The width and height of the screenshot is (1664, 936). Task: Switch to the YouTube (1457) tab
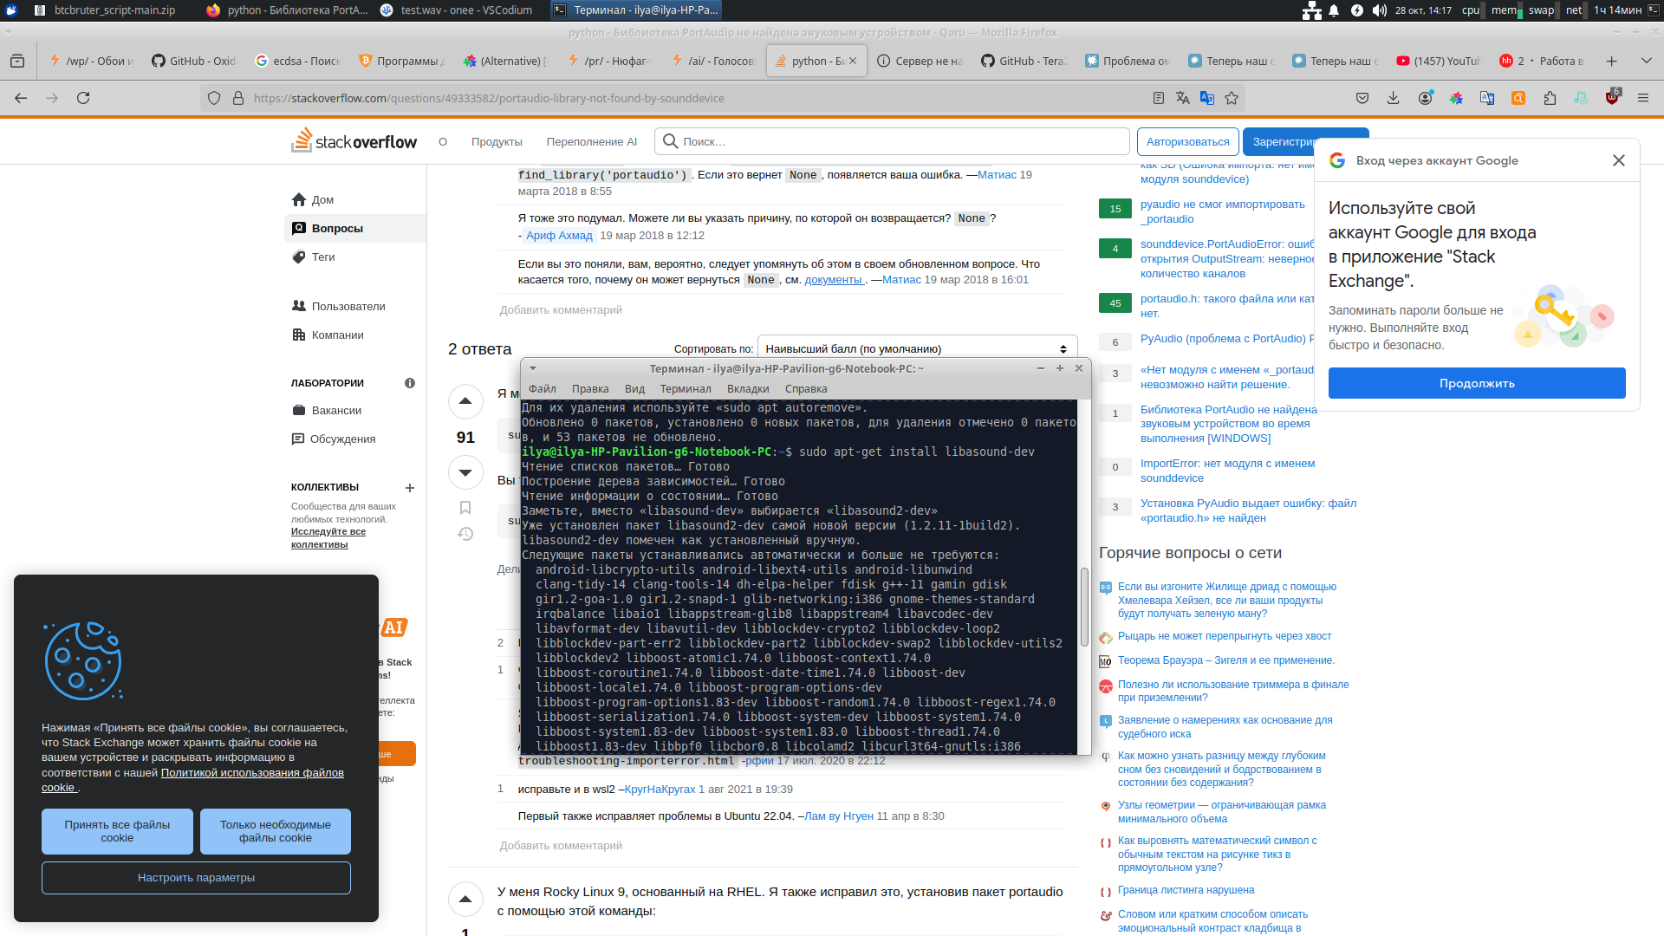click(1439, 61)
